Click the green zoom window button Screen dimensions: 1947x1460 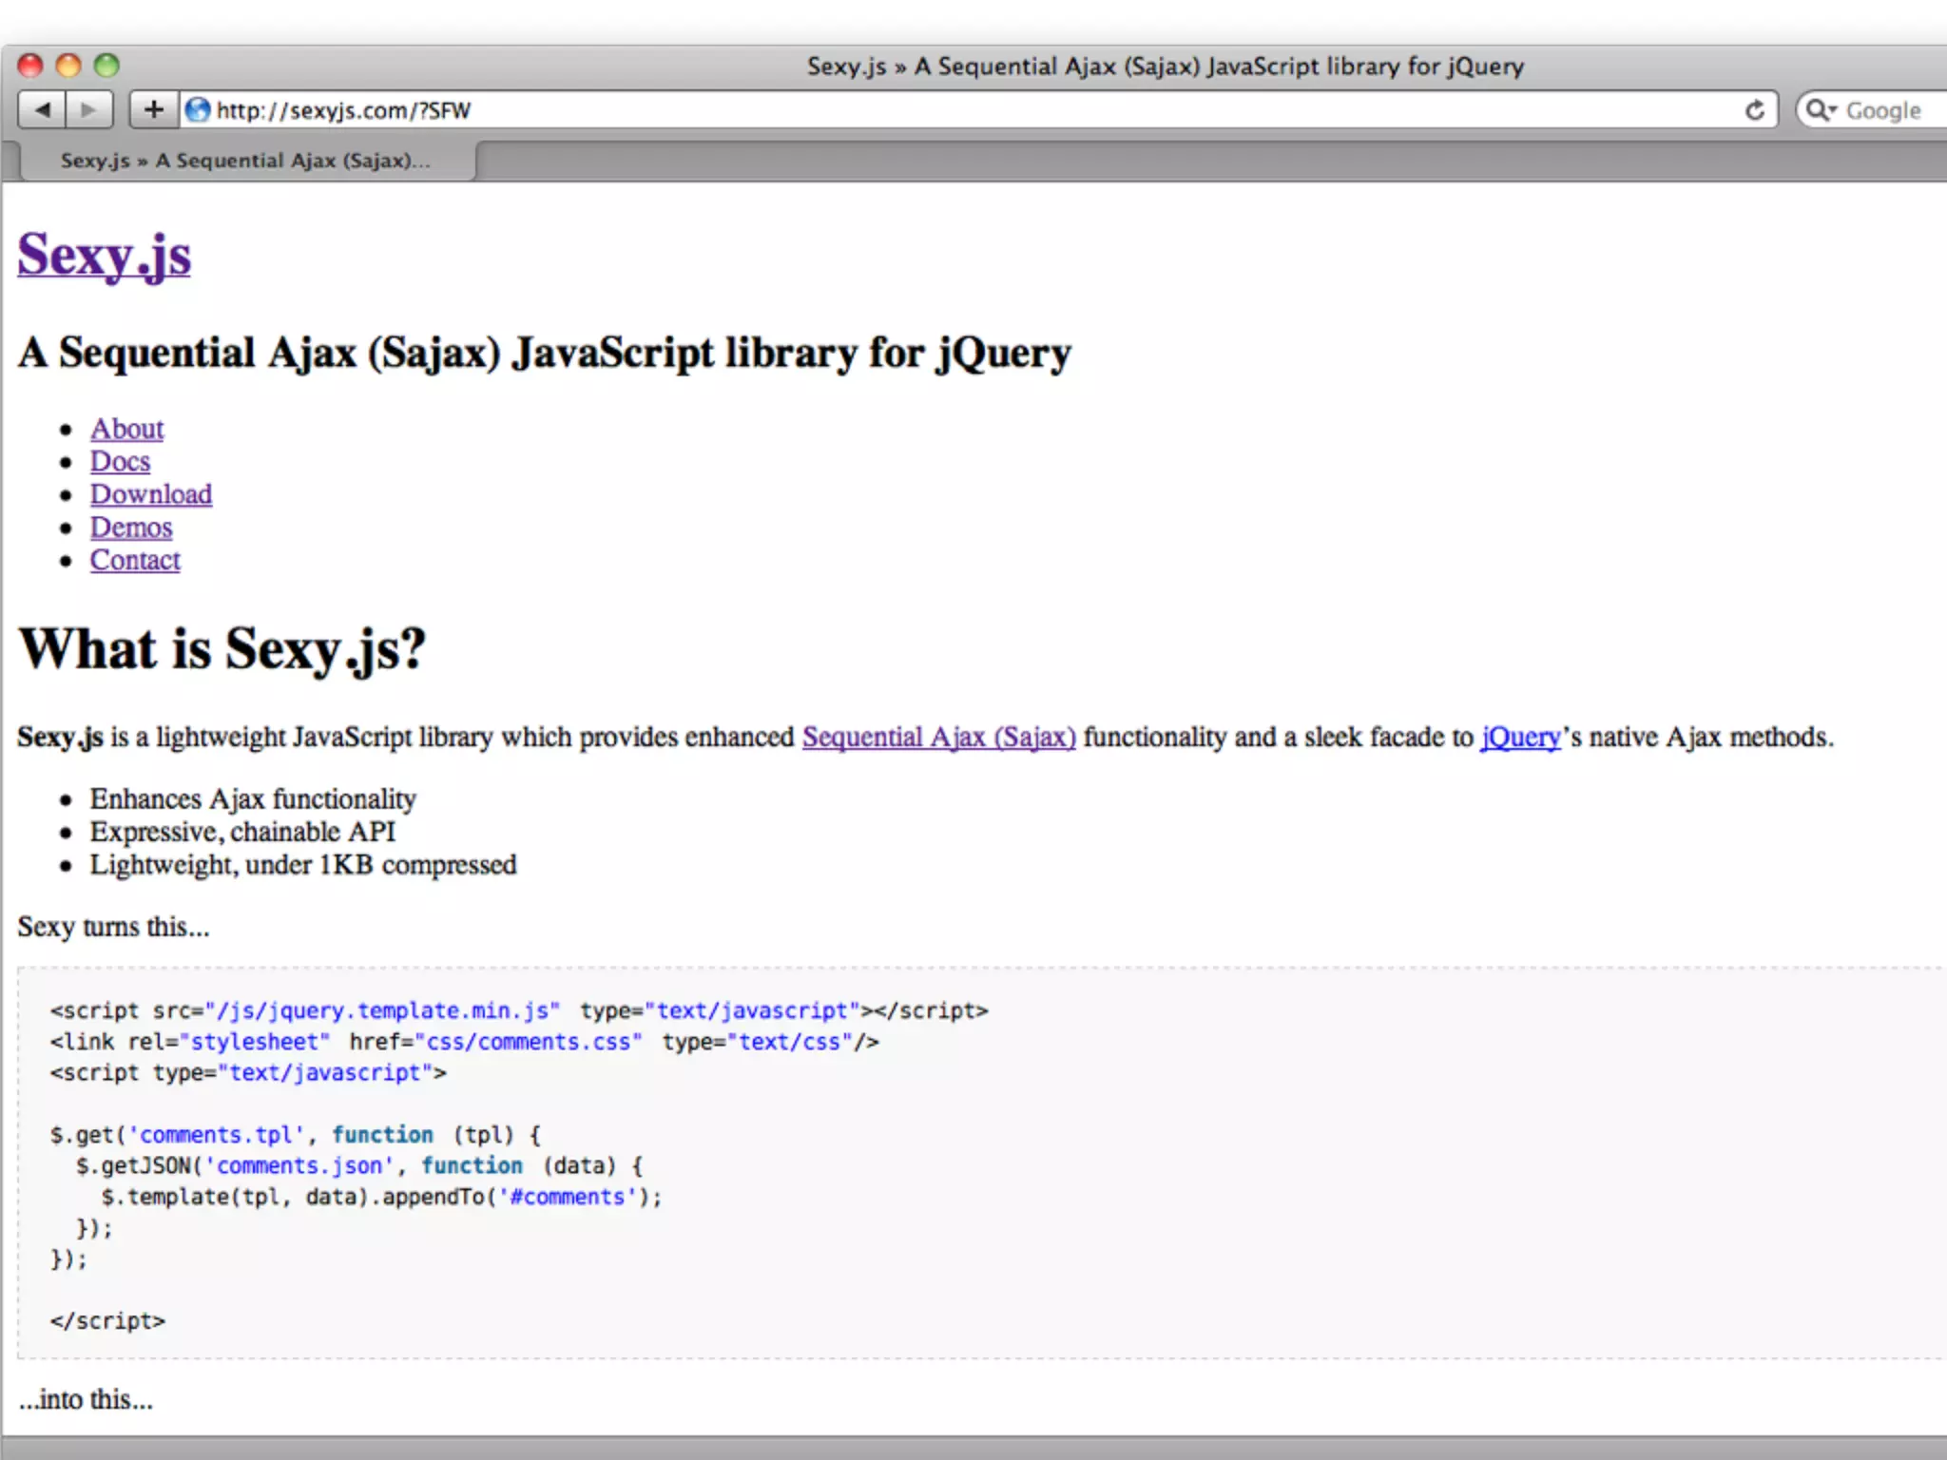coord(106,66)
